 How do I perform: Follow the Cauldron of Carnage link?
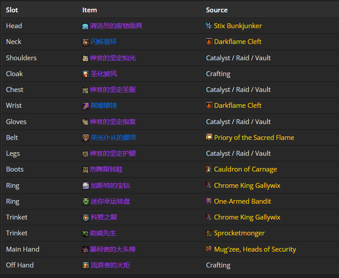(x=245, y=169)
